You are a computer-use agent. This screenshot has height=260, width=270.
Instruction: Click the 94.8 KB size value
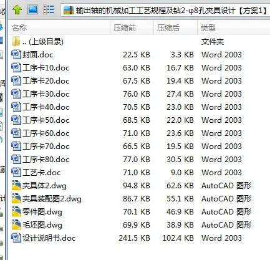[137, 186]
